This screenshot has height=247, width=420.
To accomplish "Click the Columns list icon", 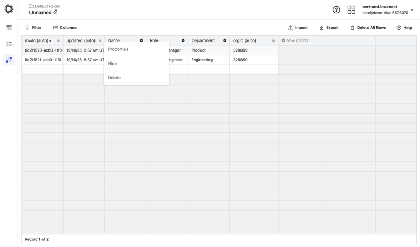I will 55,28.
